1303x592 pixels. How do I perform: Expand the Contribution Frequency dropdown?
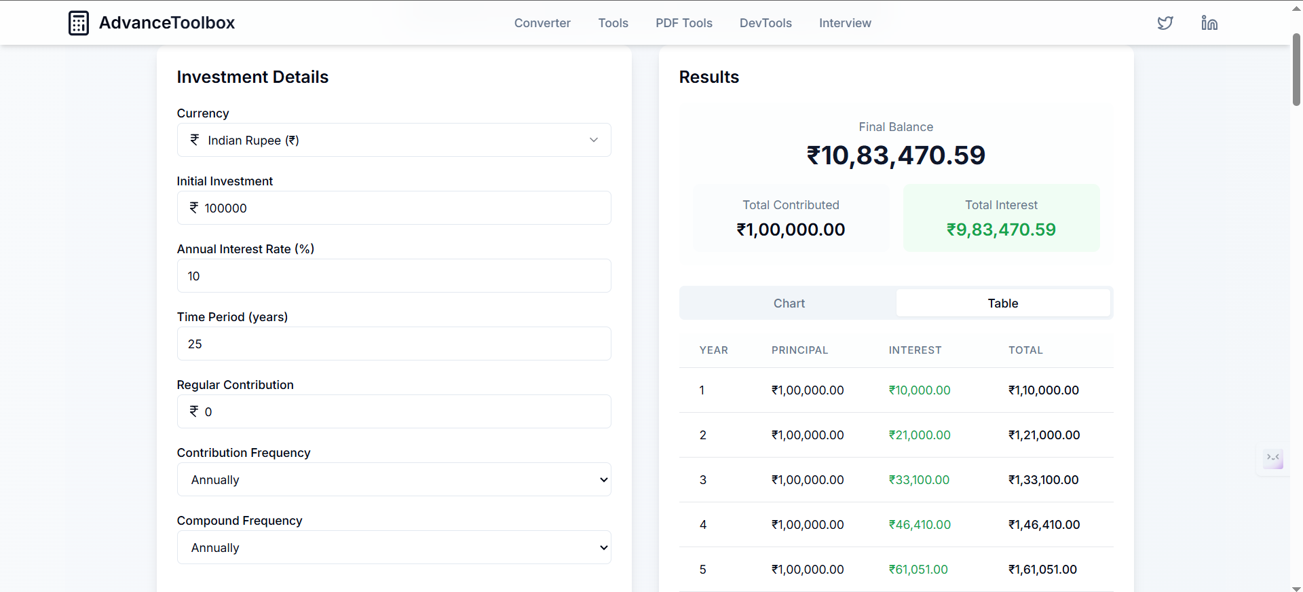click(394, 479)
